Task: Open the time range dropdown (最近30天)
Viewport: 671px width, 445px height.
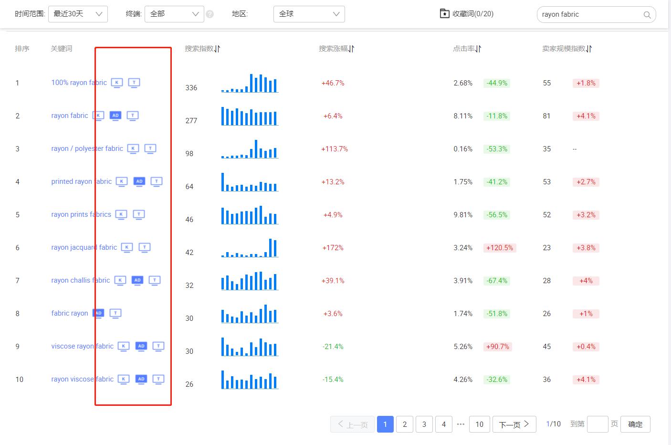Action: (78, 14)
